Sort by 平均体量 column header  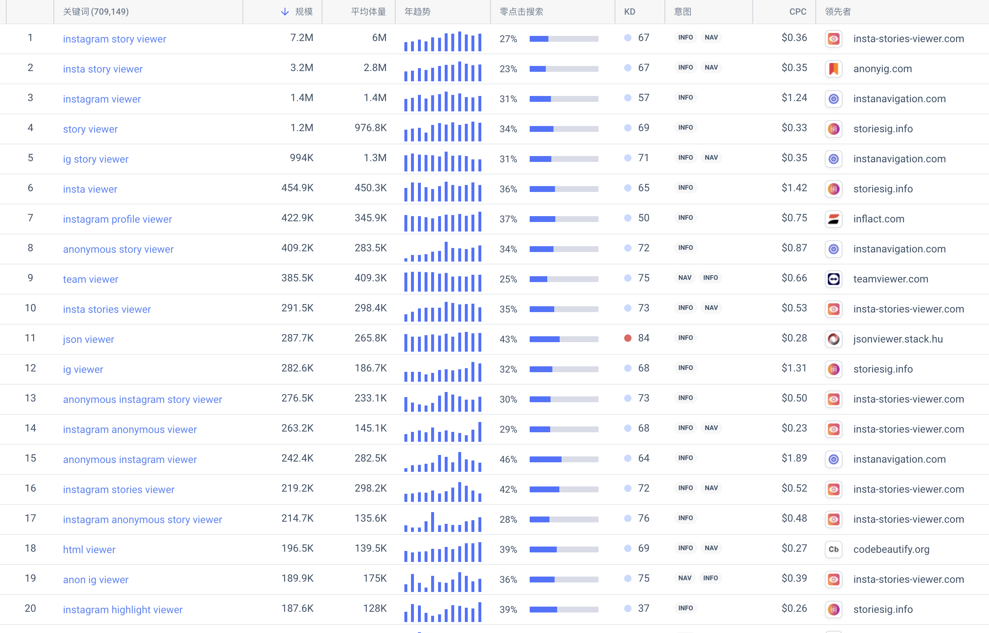click(368, 11)
